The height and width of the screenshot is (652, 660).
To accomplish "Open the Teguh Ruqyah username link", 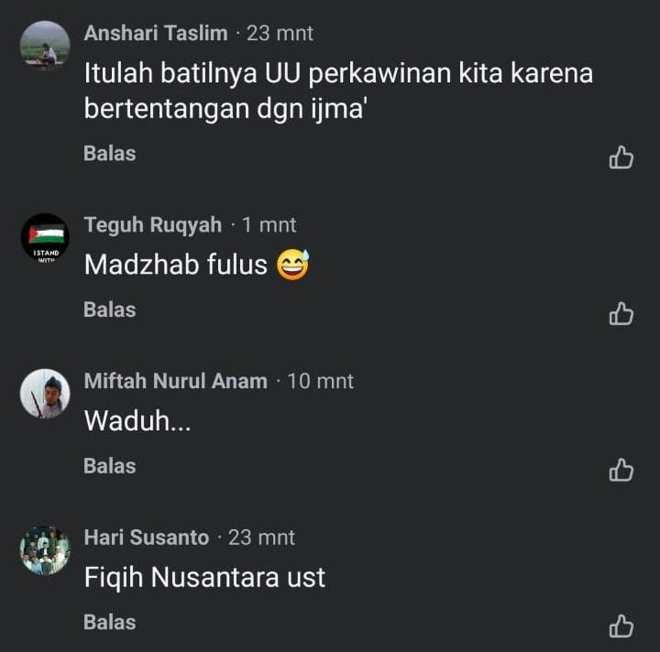I will coord(153,225).
